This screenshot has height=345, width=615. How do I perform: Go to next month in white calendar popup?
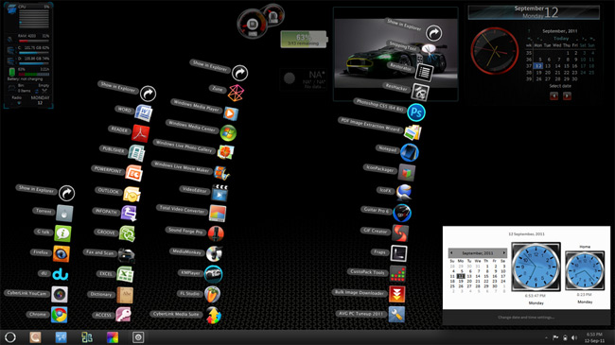[503, 253]
